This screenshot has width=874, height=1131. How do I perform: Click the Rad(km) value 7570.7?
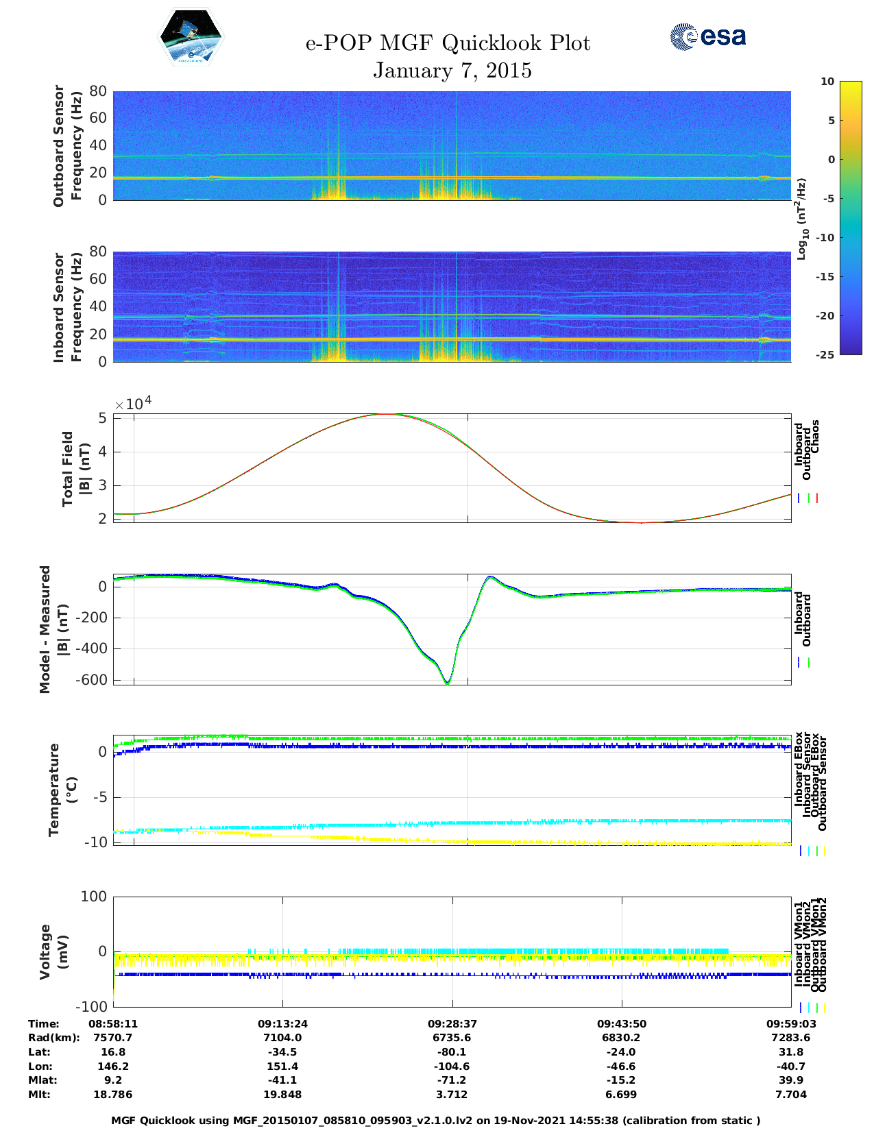click(x=112, y=1037)
